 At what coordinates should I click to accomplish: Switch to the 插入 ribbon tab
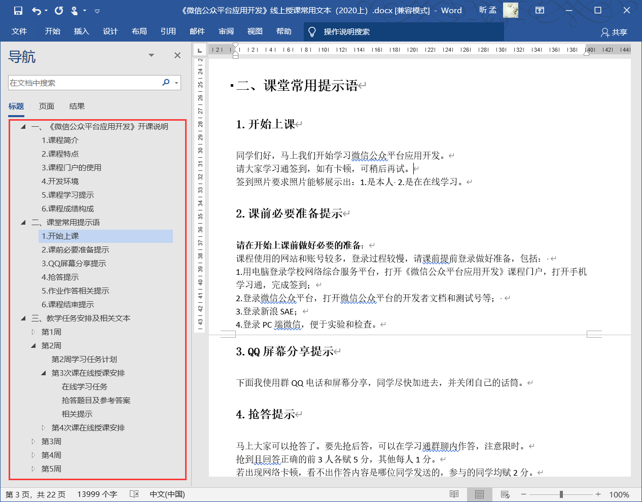(82, 31)
